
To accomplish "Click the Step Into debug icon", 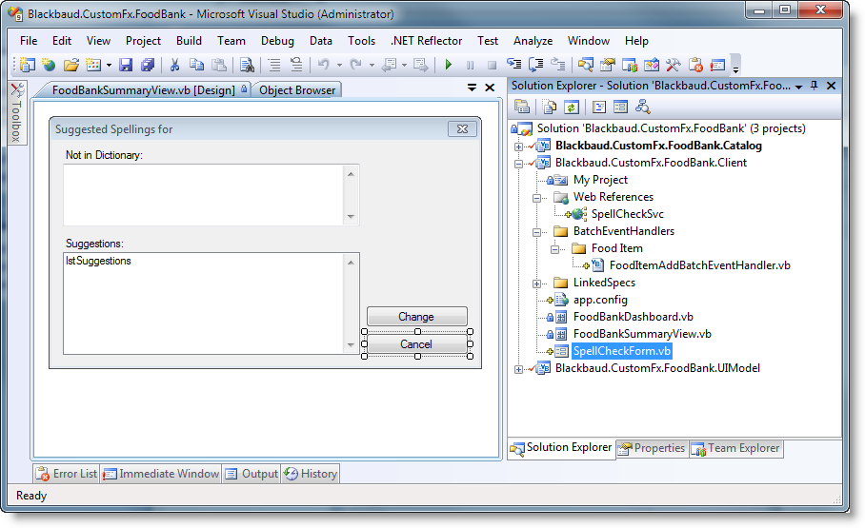I will point(514,65).
